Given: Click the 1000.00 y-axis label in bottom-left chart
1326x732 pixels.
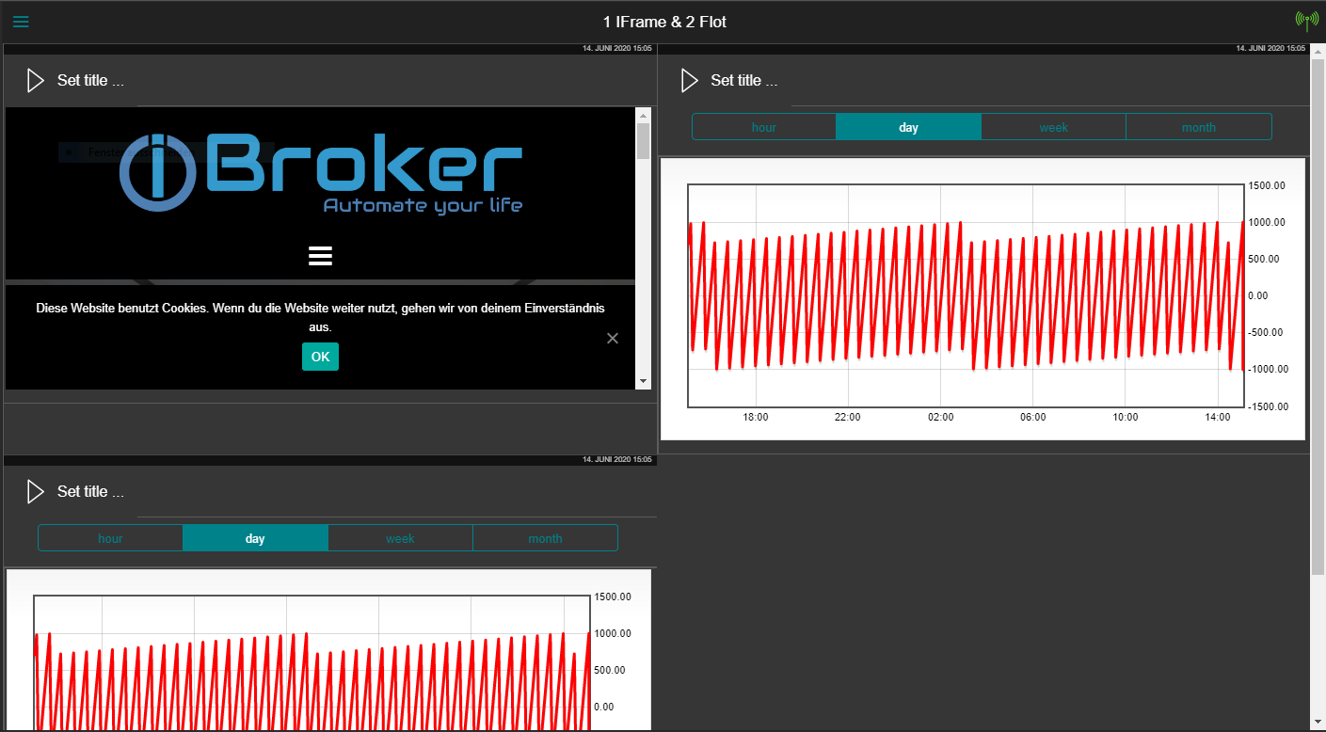Looking at the screenshot, I should tap(612, 634).
